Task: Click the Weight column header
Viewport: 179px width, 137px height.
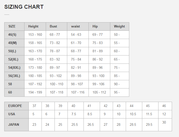Action: tap(119, 26)
